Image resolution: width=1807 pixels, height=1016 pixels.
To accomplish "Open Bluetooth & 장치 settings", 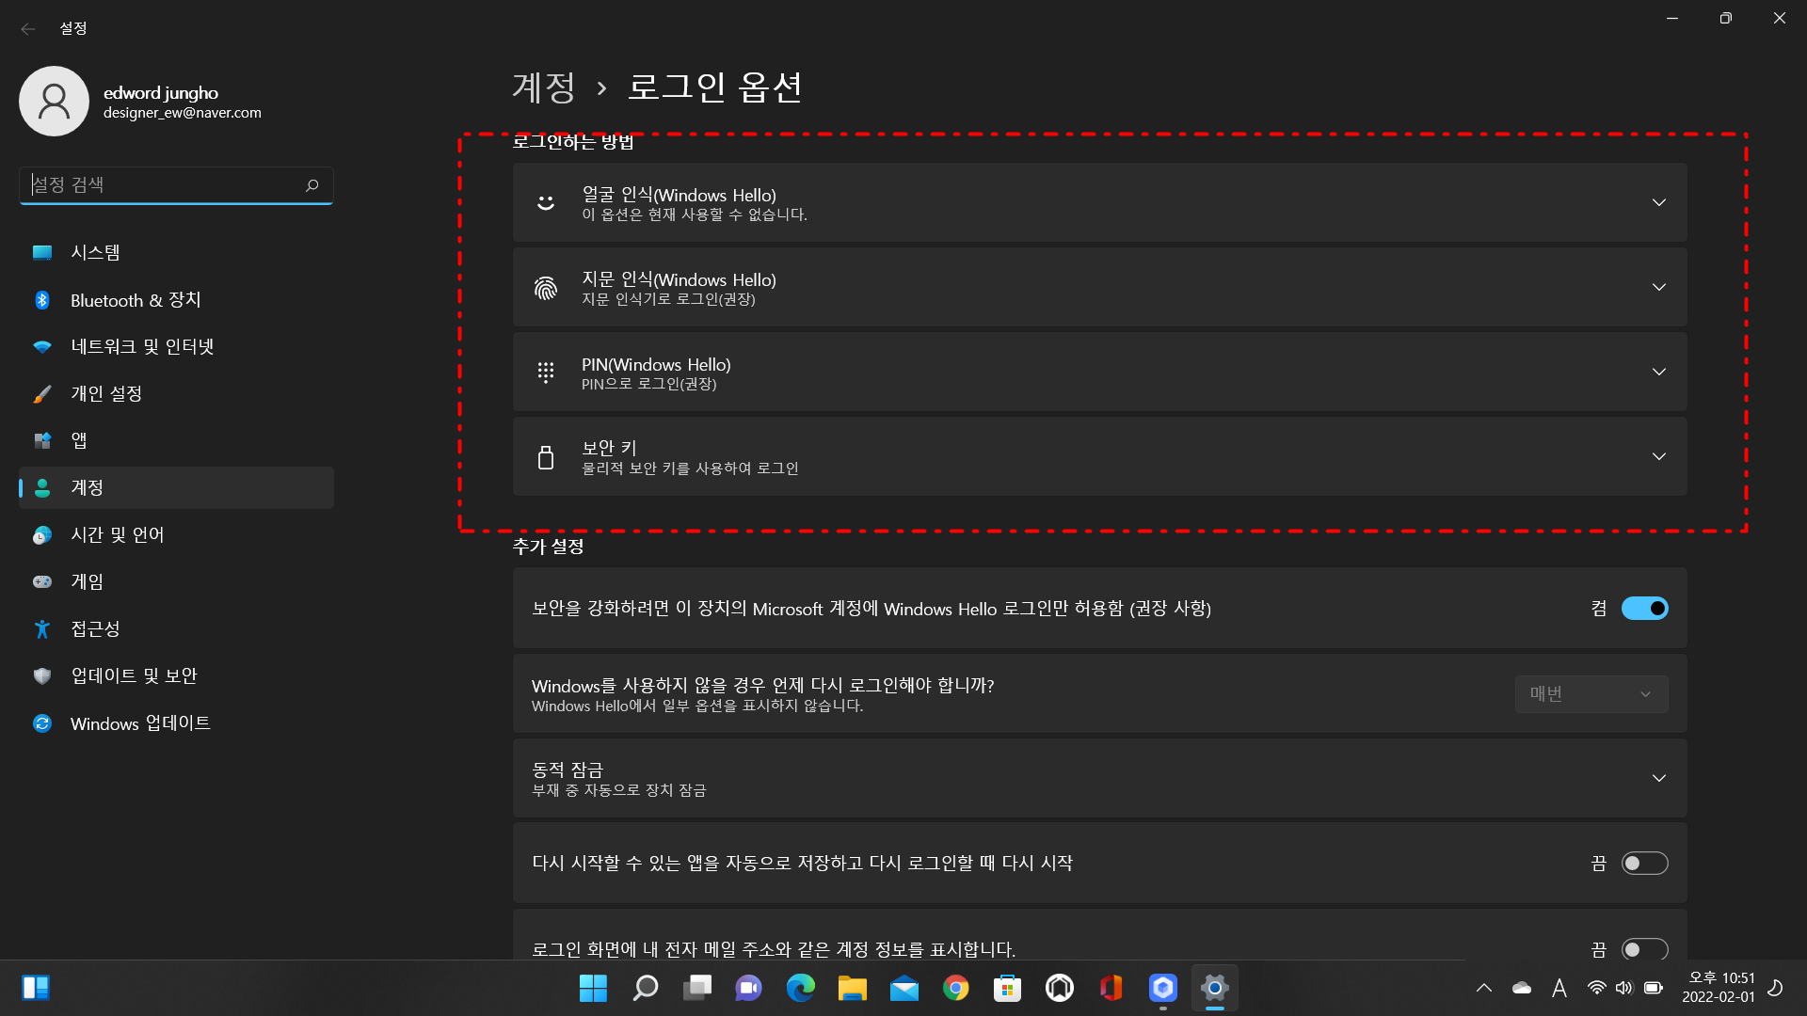I will click(x=136, y=299).
